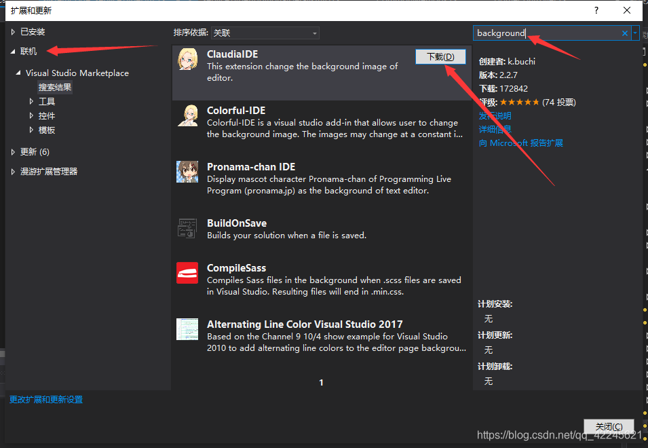Image resolution: width=648 pixels, height=448 pixels.
Task: Expand the 已安装 category
Action: pos(13,32)
